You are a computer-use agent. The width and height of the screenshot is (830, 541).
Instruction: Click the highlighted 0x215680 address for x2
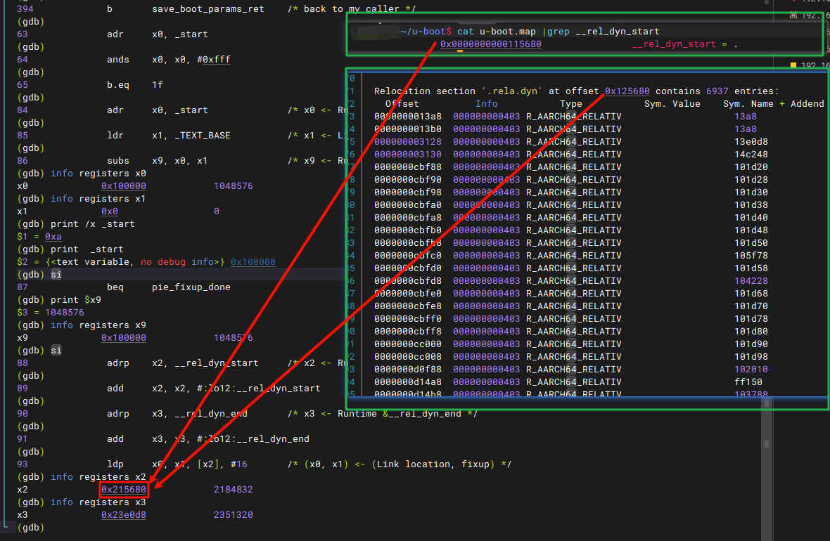pos(124,490)
